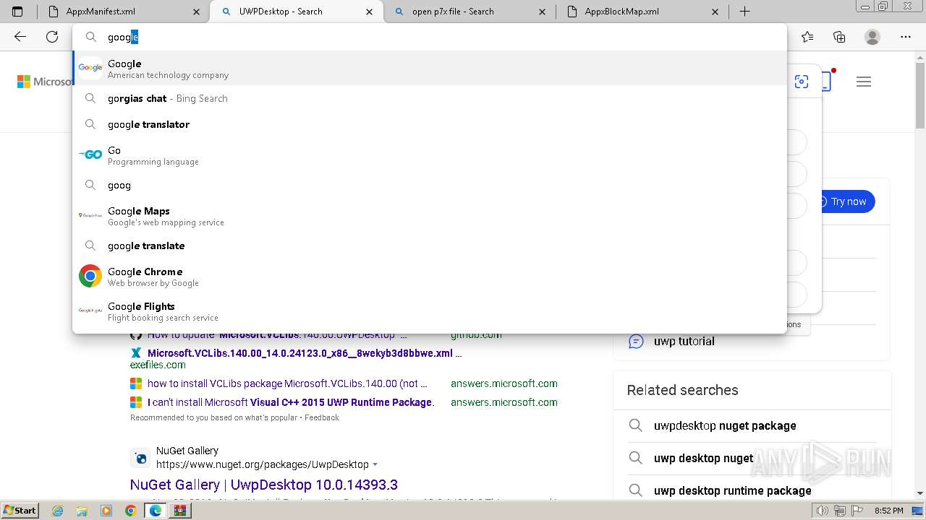Screen dimensions: 926x520
Task: Open the Bing hamburger menu
Action: point(864,82)
